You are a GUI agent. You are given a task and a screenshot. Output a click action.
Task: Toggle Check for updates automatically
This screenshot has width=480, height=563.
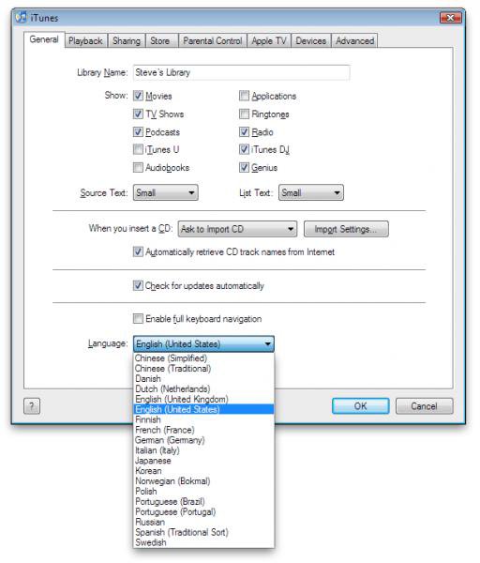tap(138, 285)
